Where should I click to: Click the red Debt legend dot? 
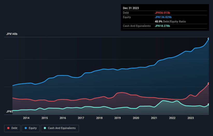click(9, 128)
